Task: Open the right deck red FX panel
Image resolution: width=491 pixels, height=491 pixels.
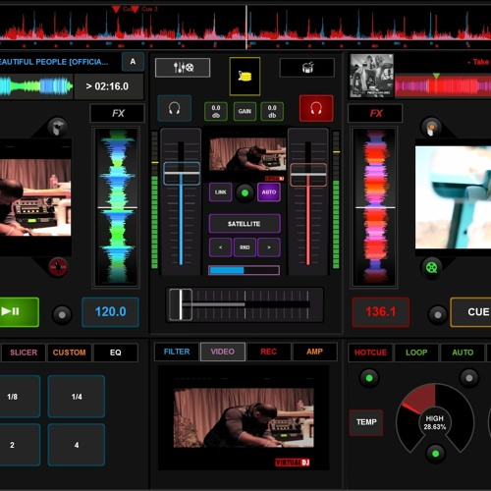Action: (375, 113)
